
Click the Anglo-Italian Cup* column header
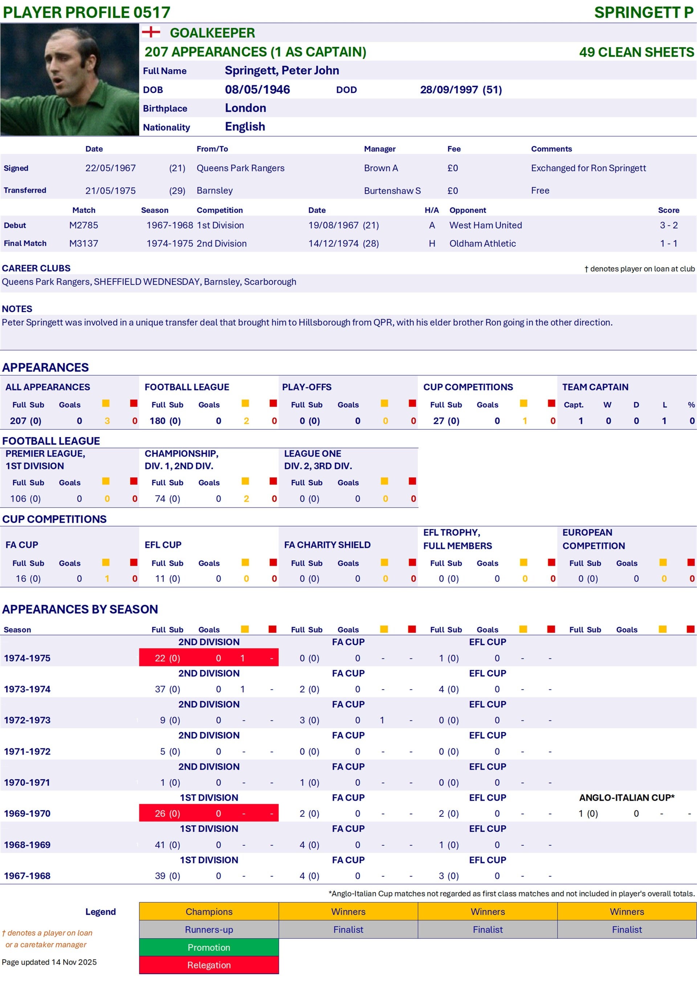click(627, 798)
